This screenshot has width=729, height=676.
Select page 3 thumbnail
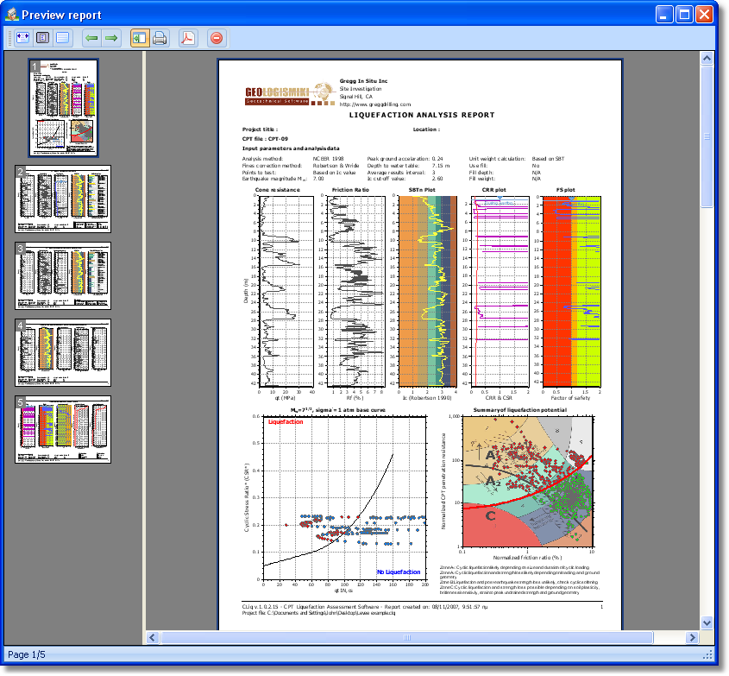[x=63, y=275]
